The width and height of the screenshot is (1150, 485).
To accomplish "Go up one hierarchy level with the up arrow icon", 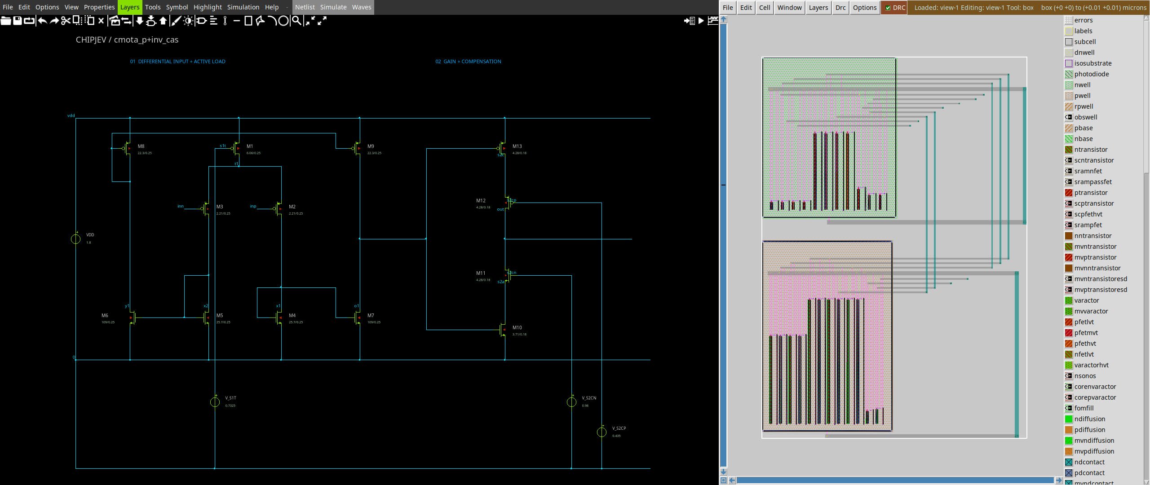I will 163,21.
